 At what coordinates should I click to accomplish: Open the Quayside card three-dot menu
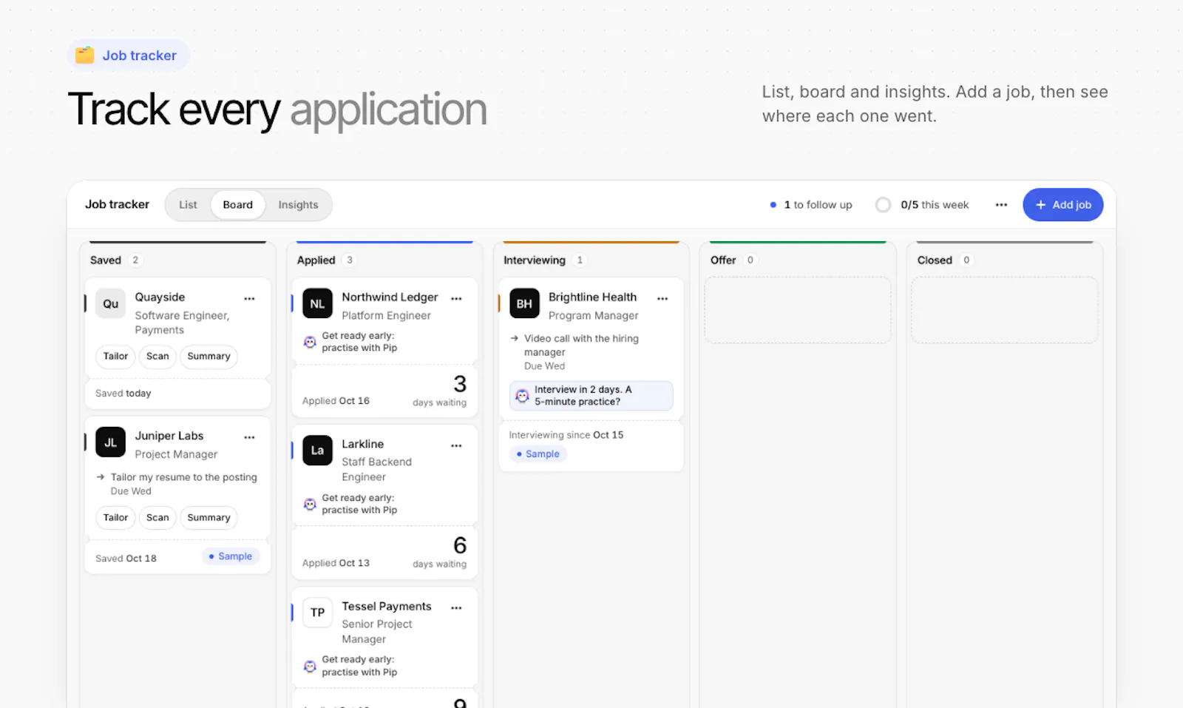coord(249,299)
